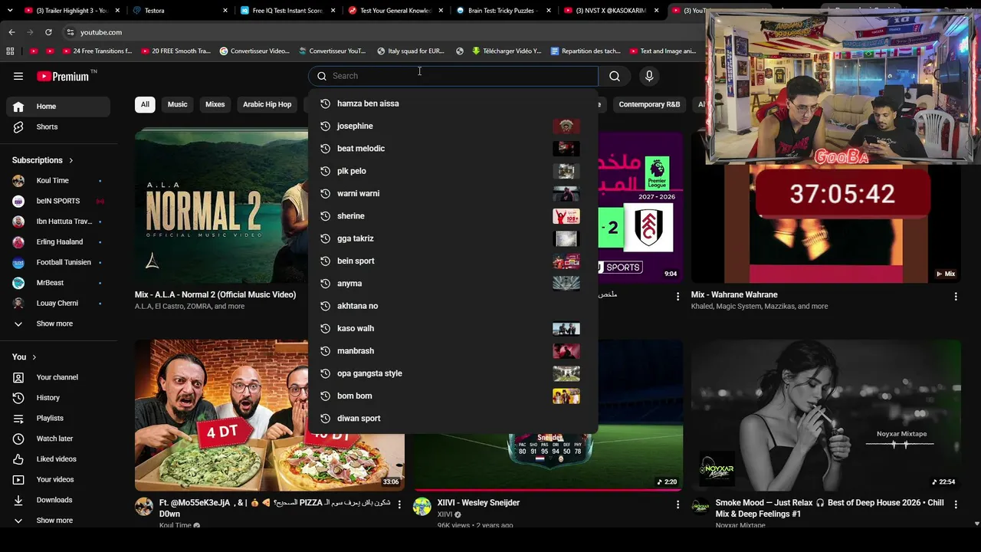Open Your channel in the sidebar
981x552 pixels.
pos(57,377)
